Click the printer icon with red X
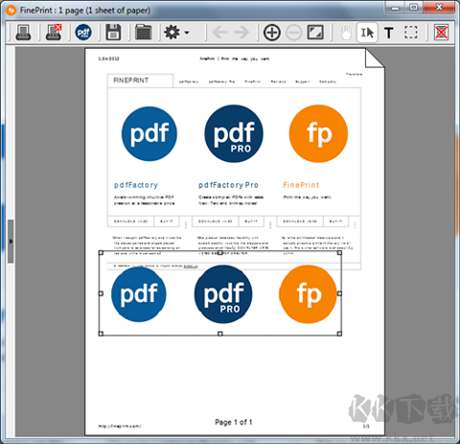The width and height of the screenshot is (460, 444). click(x=54, y=33)
